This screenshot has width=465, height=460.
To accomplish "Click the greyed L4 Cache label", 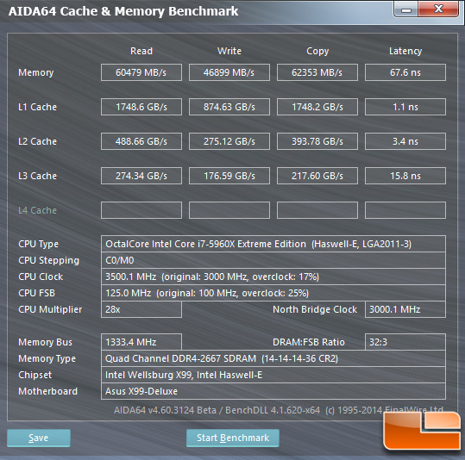I will pyautogui.click(x=37, y=210).
